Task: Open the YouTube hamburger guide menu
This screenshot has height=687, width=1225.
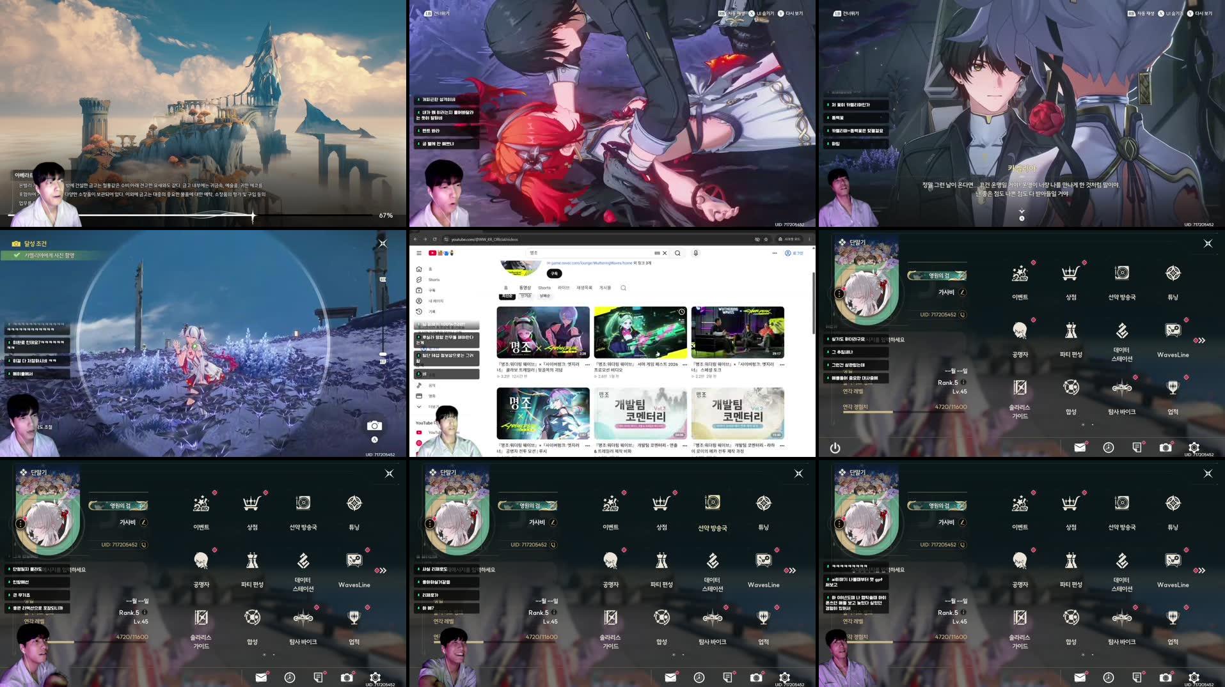Action: tap(419, 253)
